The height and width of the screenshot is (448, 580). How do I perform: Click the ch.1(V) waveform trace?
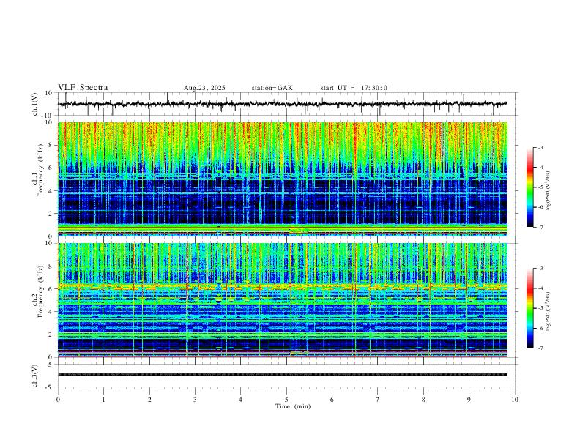pyautogui.click(x=283, y=104)
